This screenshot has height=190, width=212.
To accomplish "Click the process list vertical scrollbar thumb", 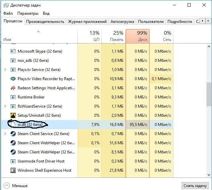I will (209, 94).
